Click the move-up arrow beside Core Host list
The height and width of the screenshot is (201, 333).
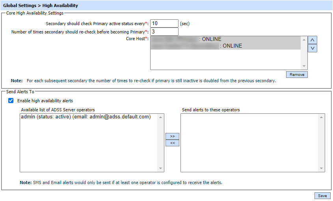(313, 40)
